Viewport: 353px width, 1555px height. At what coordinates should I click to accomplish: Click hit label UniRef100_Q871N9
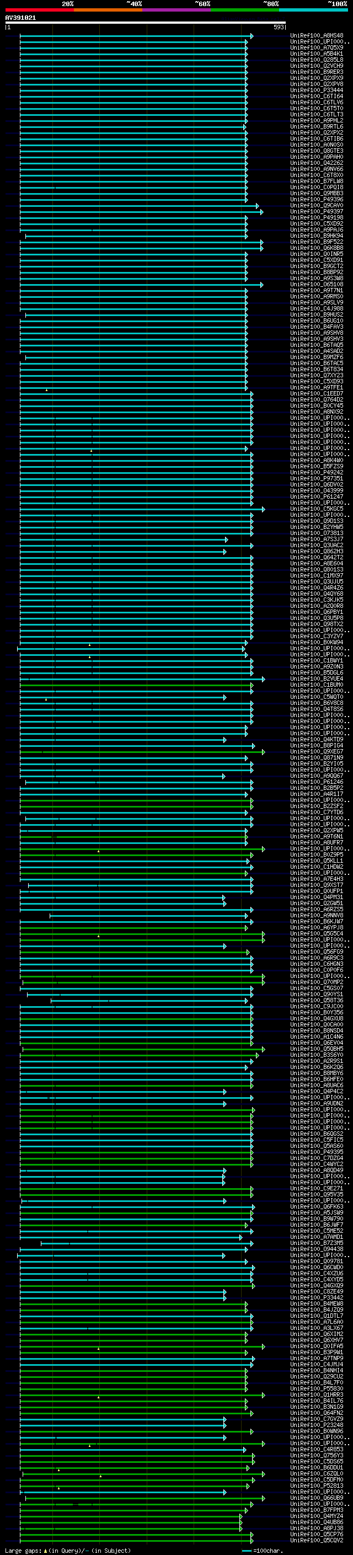[317, 757]
